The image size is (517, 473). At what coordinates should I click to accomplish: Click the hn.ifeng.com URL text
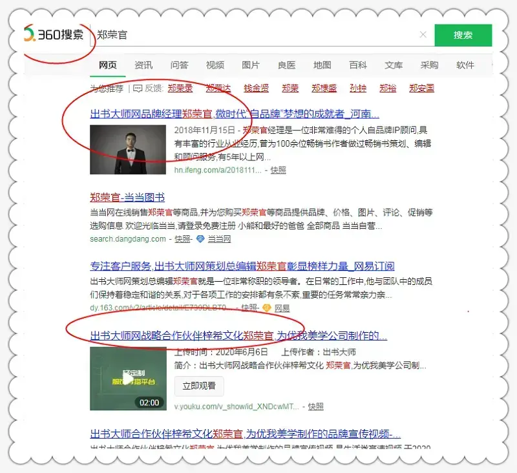(218, 170)
